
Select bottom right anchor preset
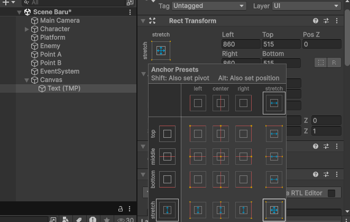[243, 180]
